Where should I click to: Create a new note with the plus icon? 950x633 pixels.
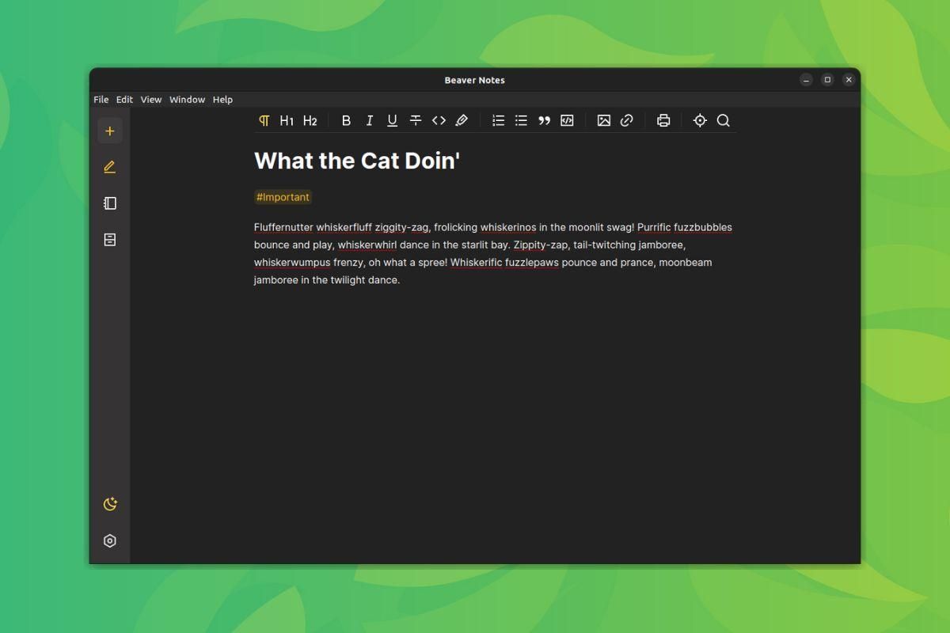[109, 130]
